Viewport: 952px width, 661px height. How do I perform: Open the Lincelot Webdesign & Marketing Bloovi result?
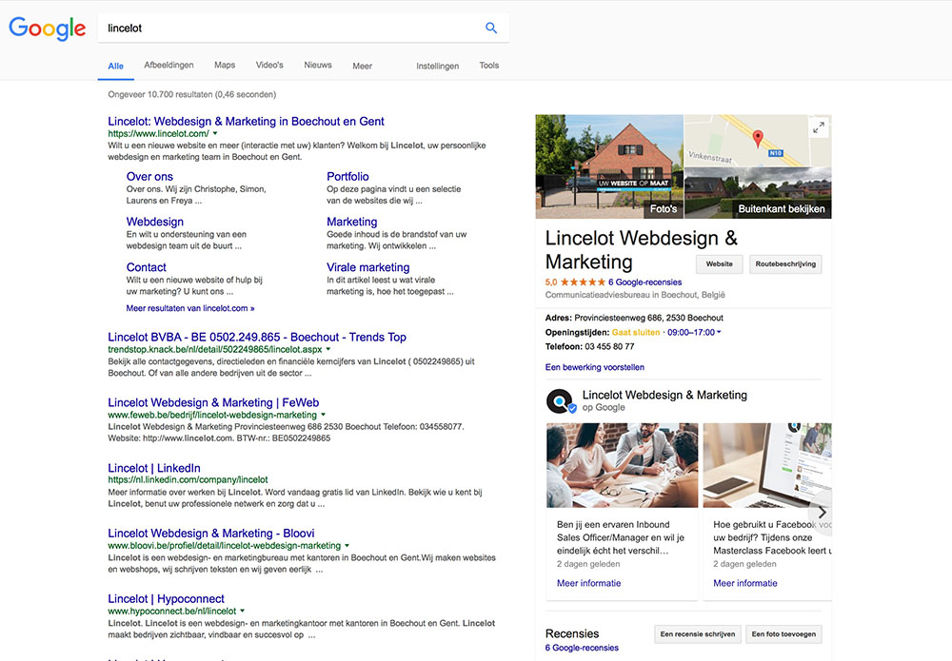pyautogui.click(x=211, y=534)
